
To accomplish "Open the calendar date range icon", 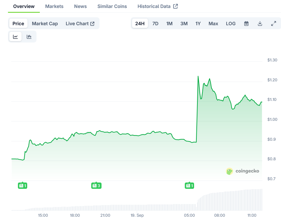I will [x=246, y=23].
